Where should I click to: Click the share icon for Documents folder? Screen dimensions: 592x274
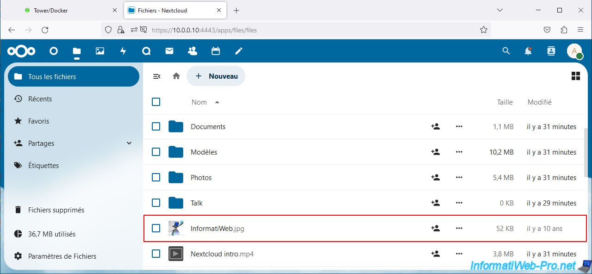[x=435, y=126]
